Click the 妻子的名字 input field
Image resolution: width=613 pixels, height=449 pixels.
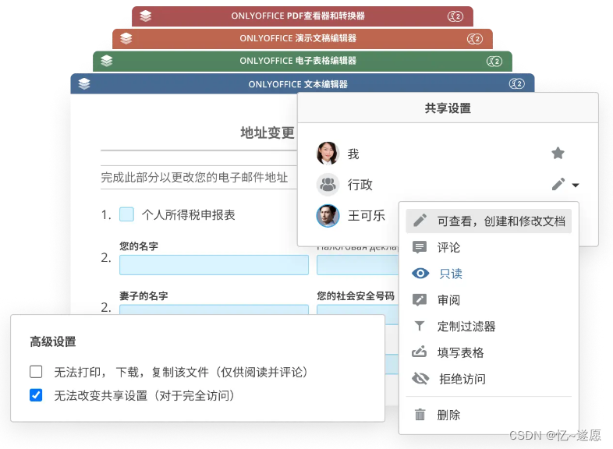click(214, 309)
